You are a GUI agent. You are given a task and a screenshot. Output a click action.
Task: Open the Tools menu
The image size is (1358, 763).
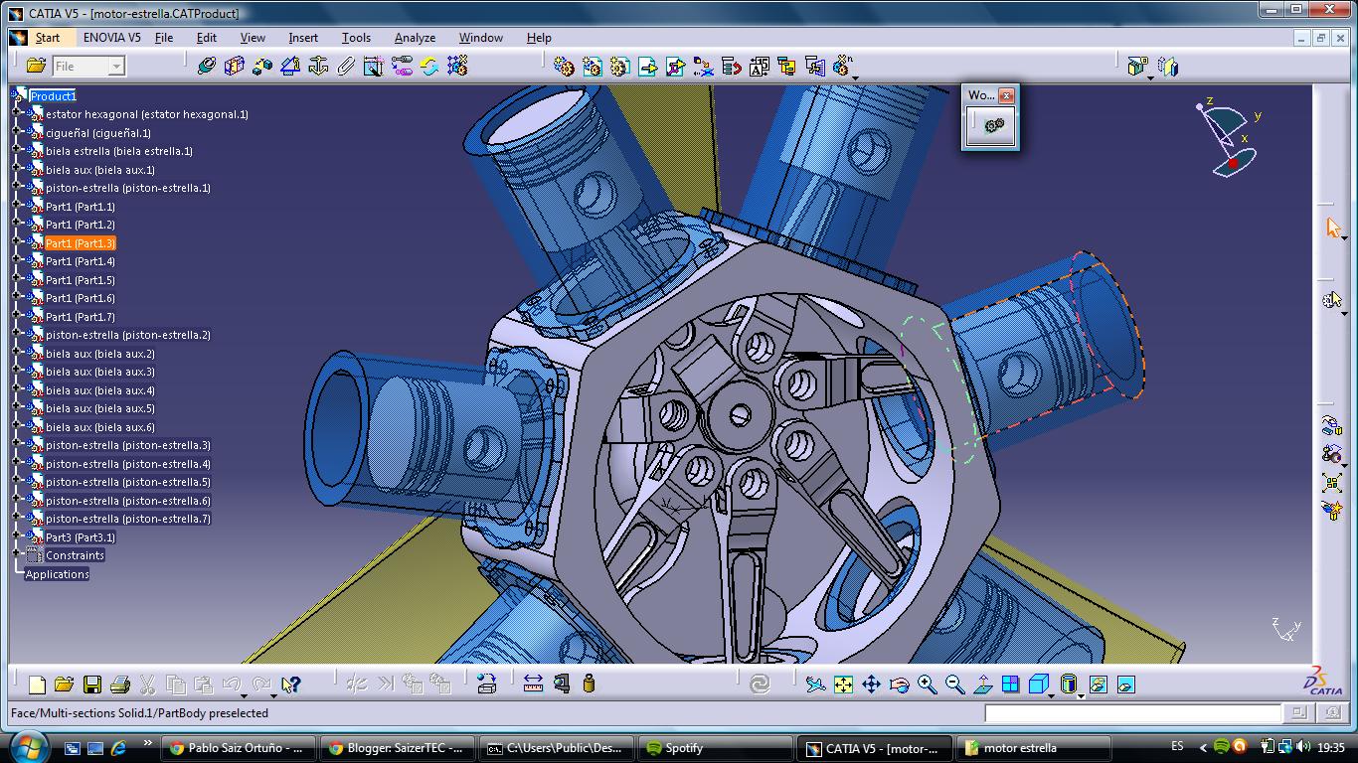point(356,38)
